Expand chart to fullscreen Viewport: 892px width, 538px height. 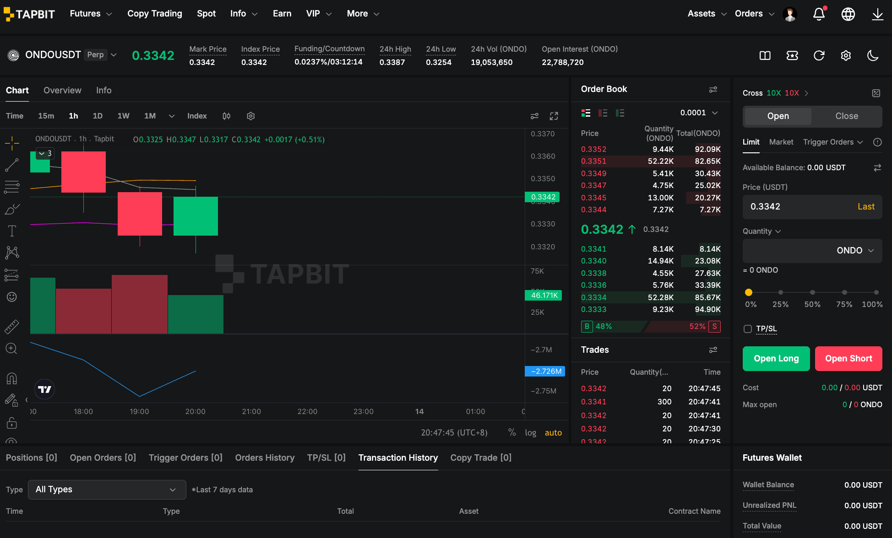coord(554,116)
